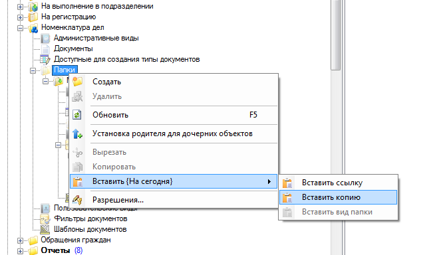Click the clipboard icon of 'Вставить ссылку'
The image size is (435, 255).
[287, 183]
